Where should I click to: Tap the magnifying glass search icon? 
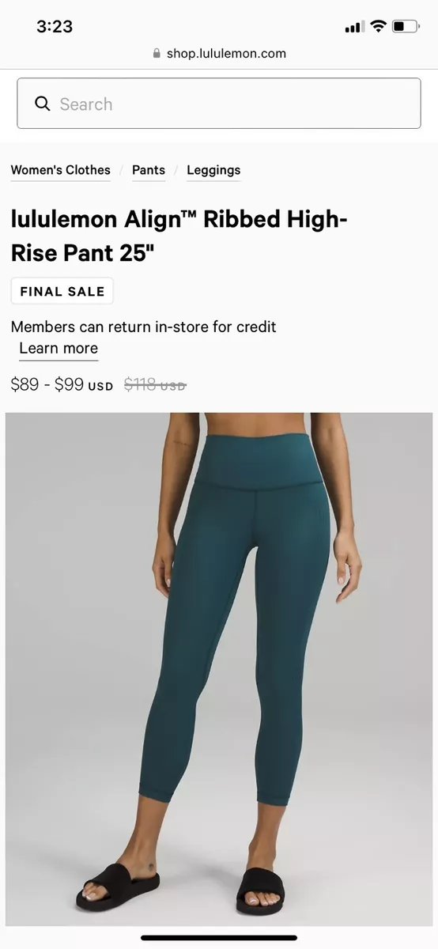43,104
